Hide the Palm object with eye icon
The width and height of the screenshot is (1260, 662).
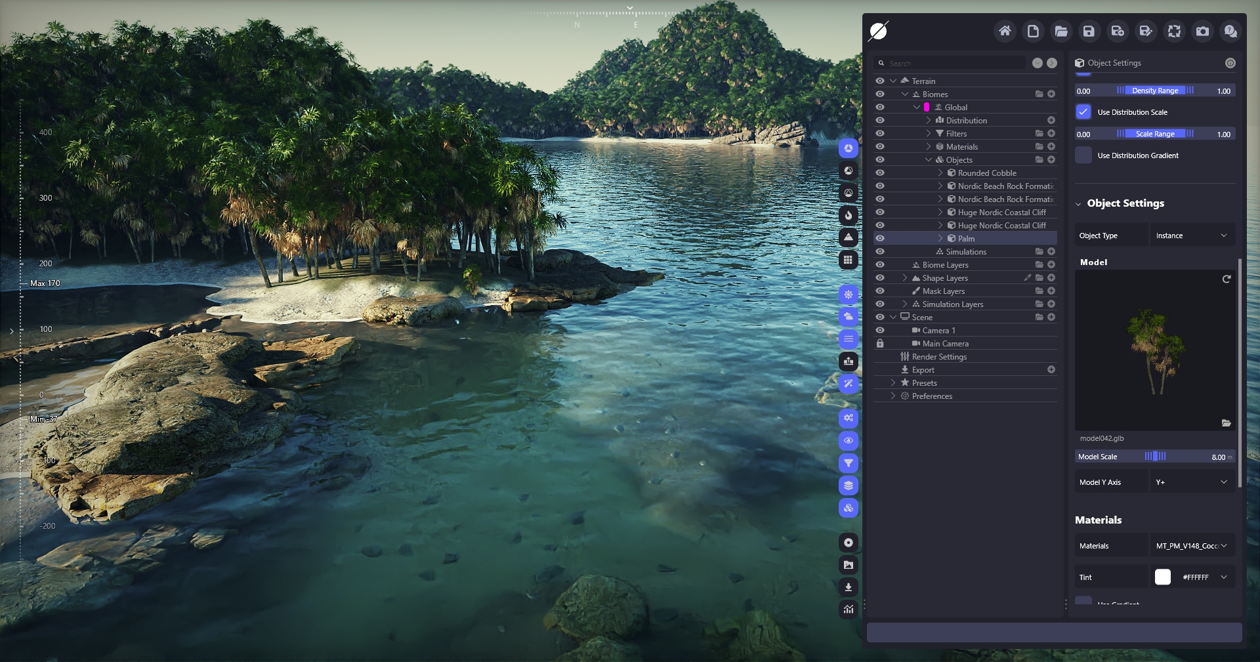point(880,238)
